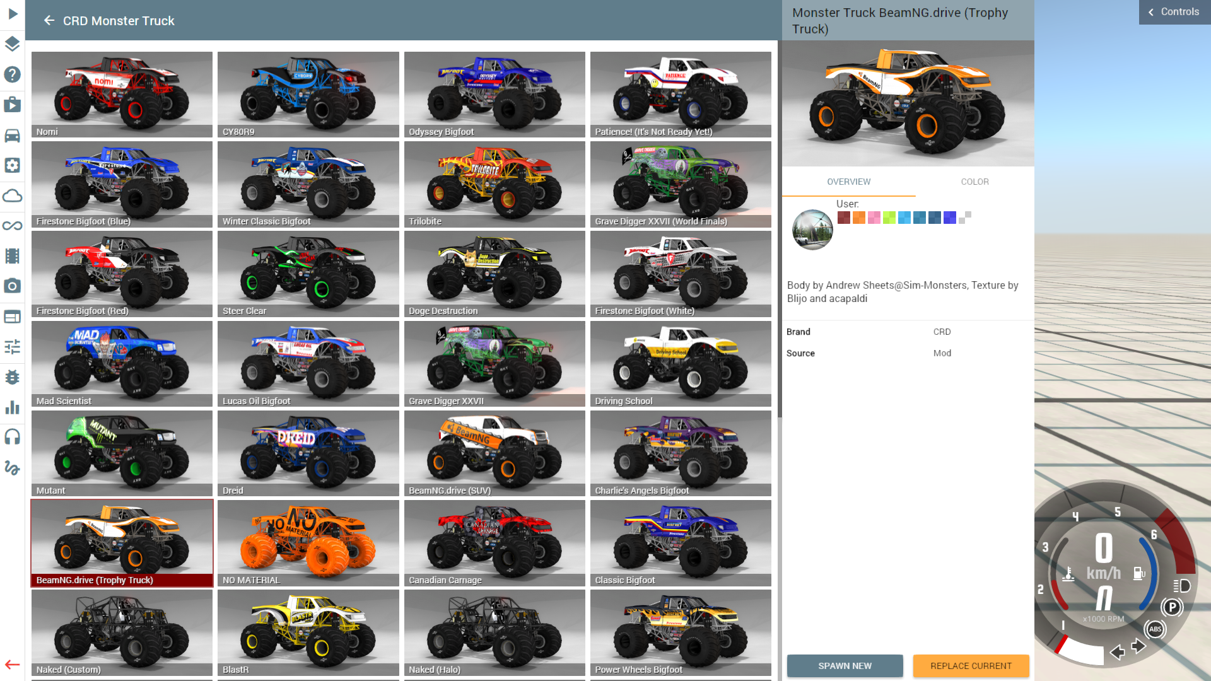1211x681 pixels.
Task: Select Firestone Bigfoot (Red) truck
Action: click(122, 274)
